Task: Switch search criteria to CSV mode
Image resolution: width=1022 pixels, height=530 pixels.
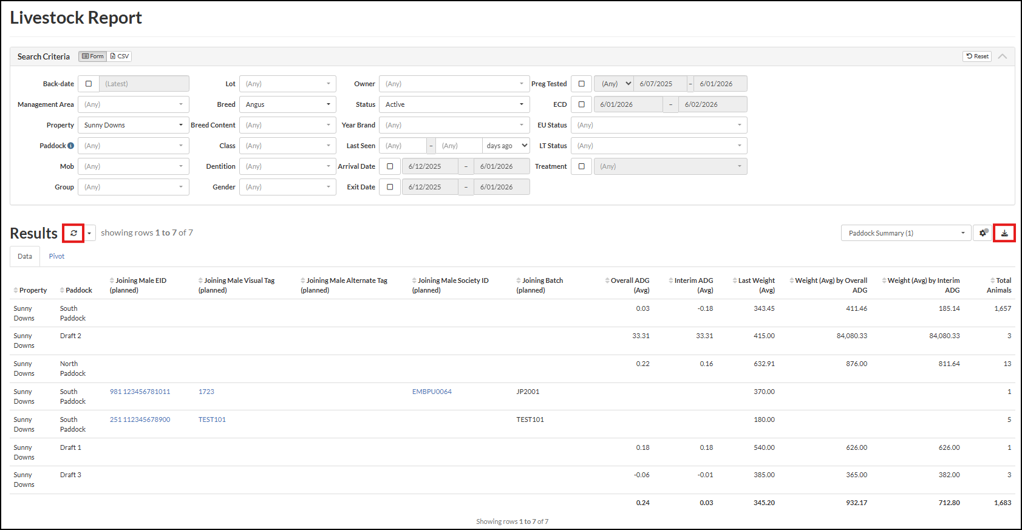Action: (x=120, y=56)
